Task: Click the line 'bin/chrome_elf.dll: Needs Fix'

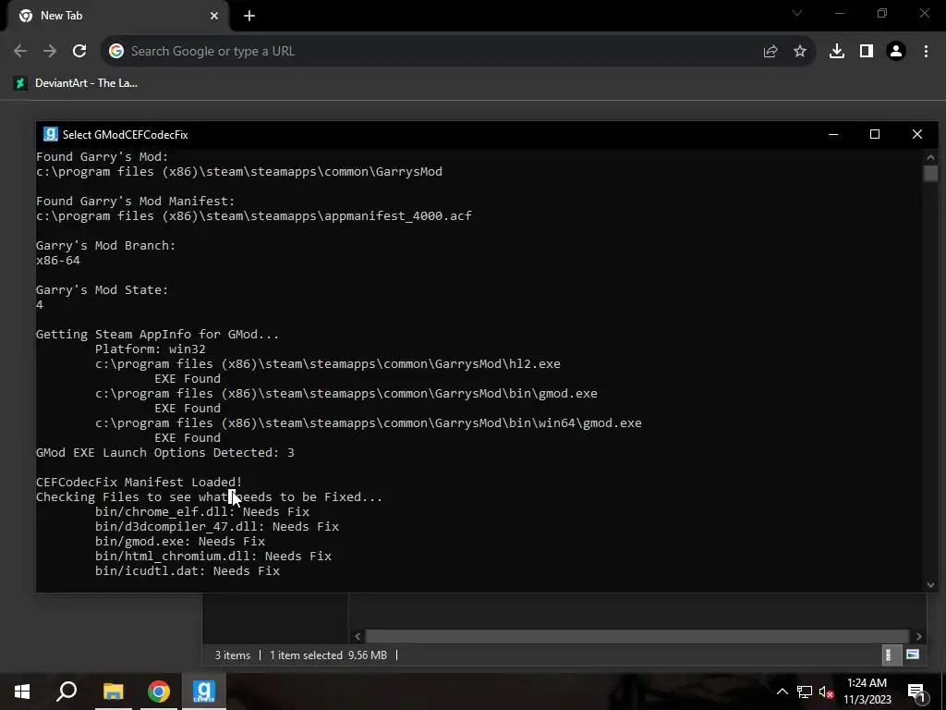Action: pos(202,512)
